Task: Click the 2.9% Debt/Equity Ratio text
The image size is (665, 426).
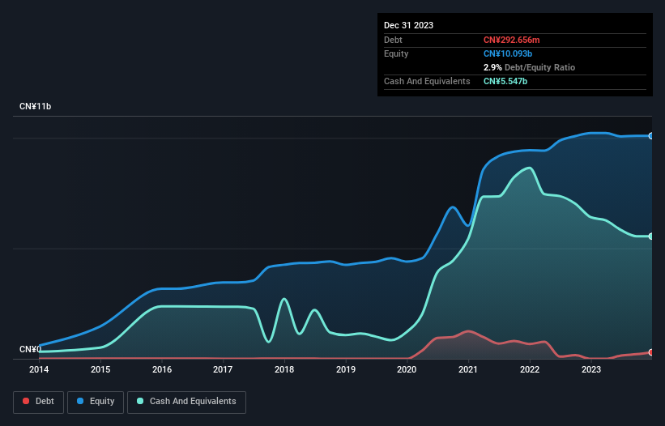Action: (529, 67)
